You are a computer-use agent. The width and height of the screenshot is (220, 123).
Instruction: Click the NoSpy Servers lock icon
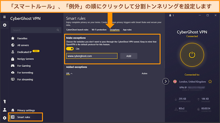click(13, 59)
